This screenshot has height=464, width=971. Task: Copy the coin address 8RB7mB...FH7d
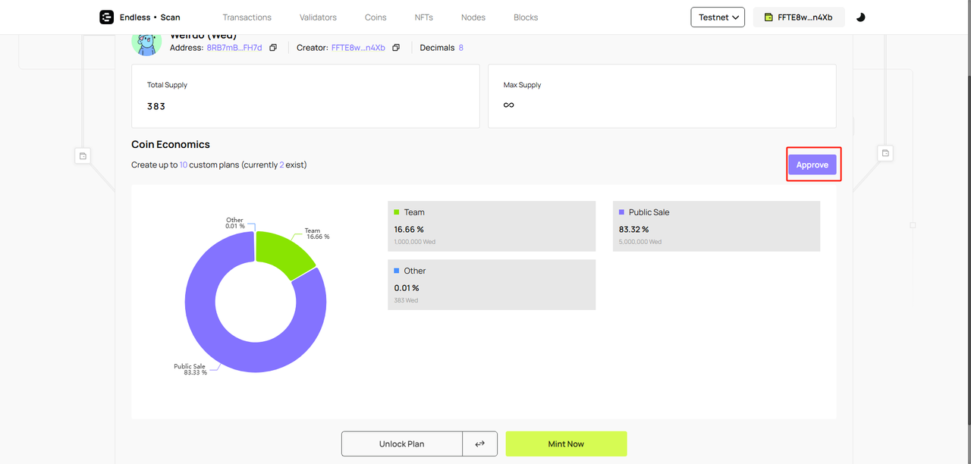point(273,48)
